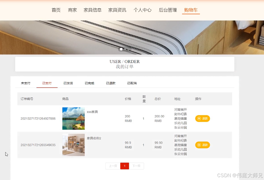264x180 pixels.
Task: Select order number 20213271721265549035
Action: pyautogui.click(x=38, y=145)
